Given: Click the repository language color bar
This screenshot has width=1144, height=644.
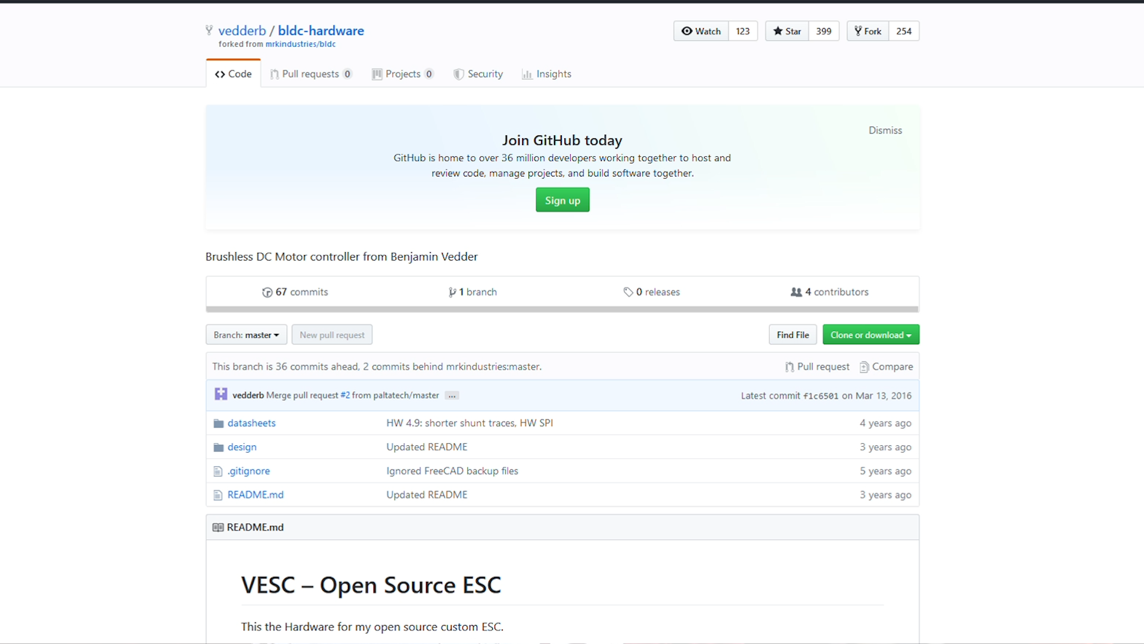Looking at the screenshot, I should [562, 309].
